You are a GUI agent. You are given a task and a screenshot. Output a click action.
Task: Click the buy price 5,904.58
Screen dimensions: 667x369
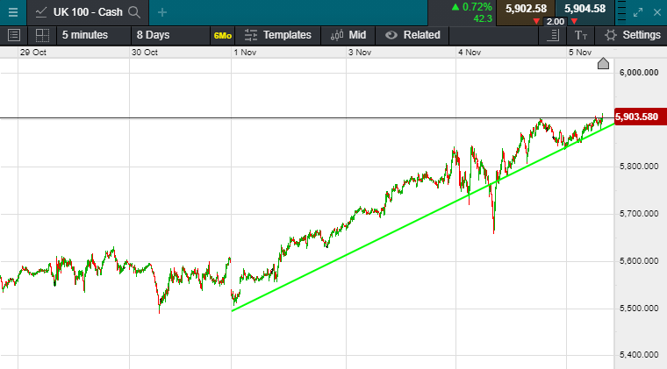[x=585, y=9]
